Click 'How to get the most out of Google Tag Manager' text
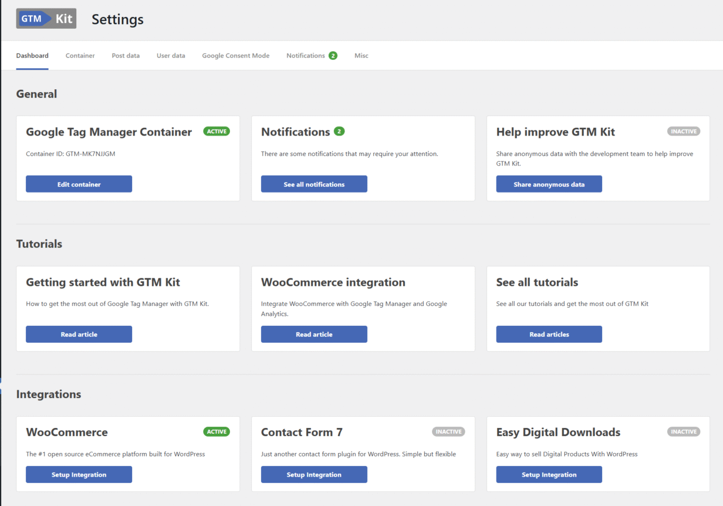 (117, 304)
